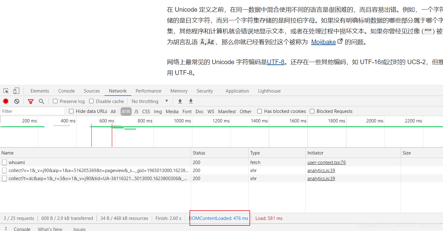
Task: Click the 3 / 25 requests status text
Action: [x=19, y=218]
